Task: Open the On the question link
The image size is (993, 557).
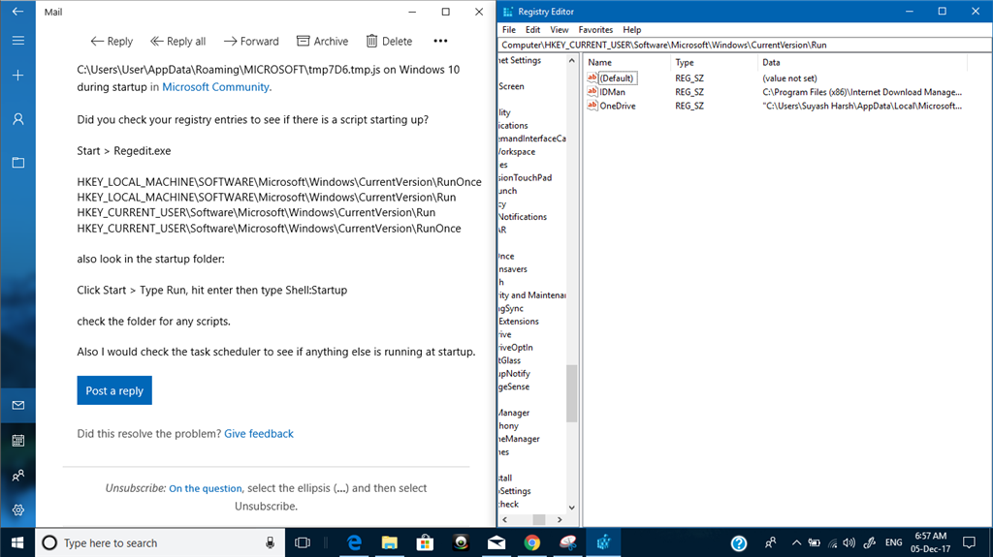Action: (x=206, y=488)
